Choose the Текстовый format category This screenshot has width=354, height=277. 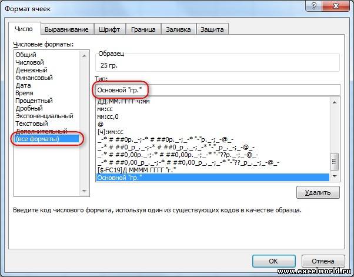point(33,124)
